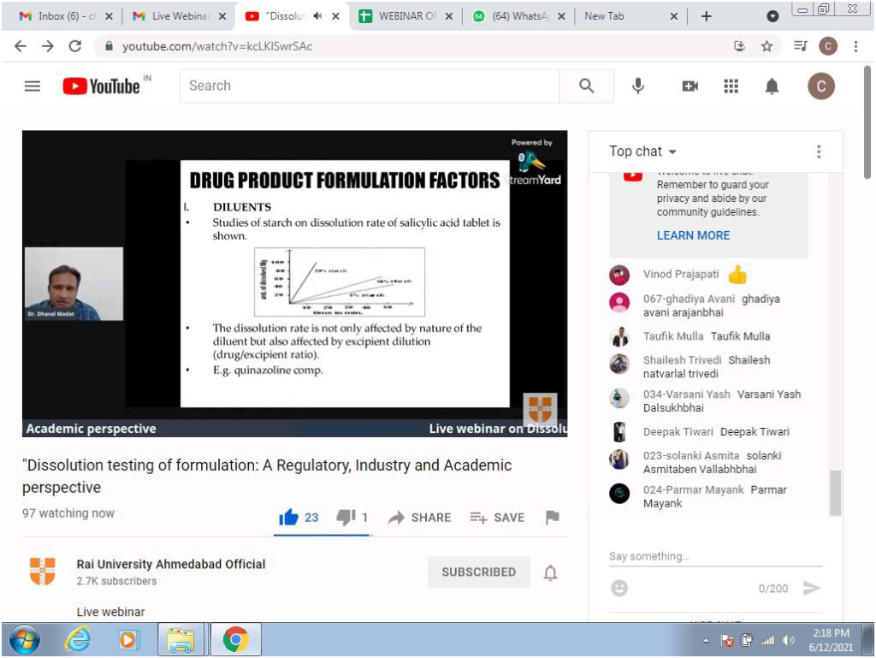Open the YouTube apps grid
The height and width of the screenshot is (658, 876).
(x=731, y=86)
